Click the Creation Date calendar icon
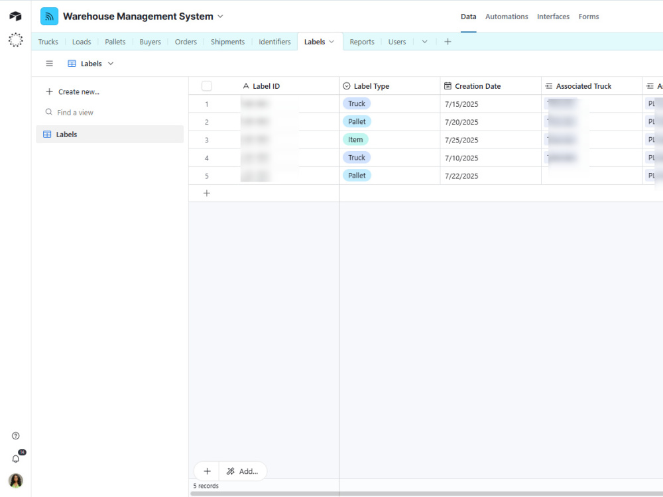Screen dimensions: 663x497 (x=448, y=86)
